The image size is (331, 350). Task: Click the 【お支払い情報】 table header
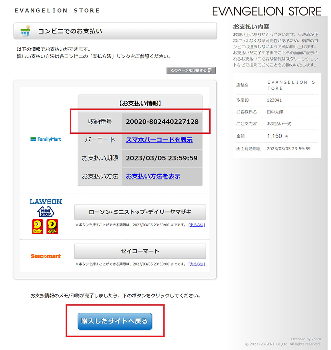coord(140,103)
